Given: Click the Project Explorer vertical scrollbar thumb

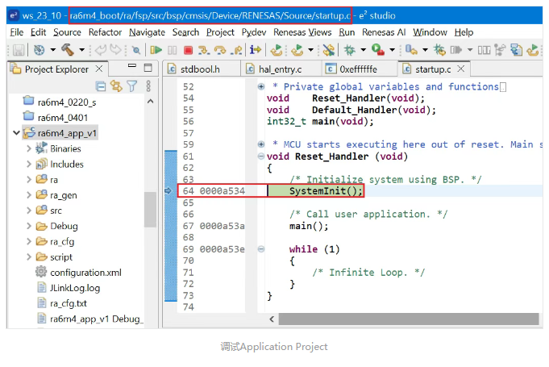Looking at the screenshot, I should tap(151, 210).
